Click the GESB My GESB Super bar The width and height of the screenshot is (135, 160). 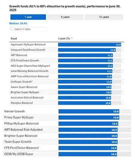88,154
